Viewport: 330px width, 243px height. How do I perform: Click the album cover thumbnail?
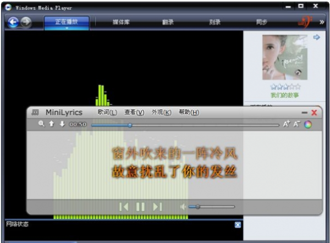pyautogui.click(x=284, y=57)
